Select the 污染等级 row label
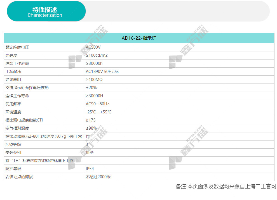 tap(13, 144)
